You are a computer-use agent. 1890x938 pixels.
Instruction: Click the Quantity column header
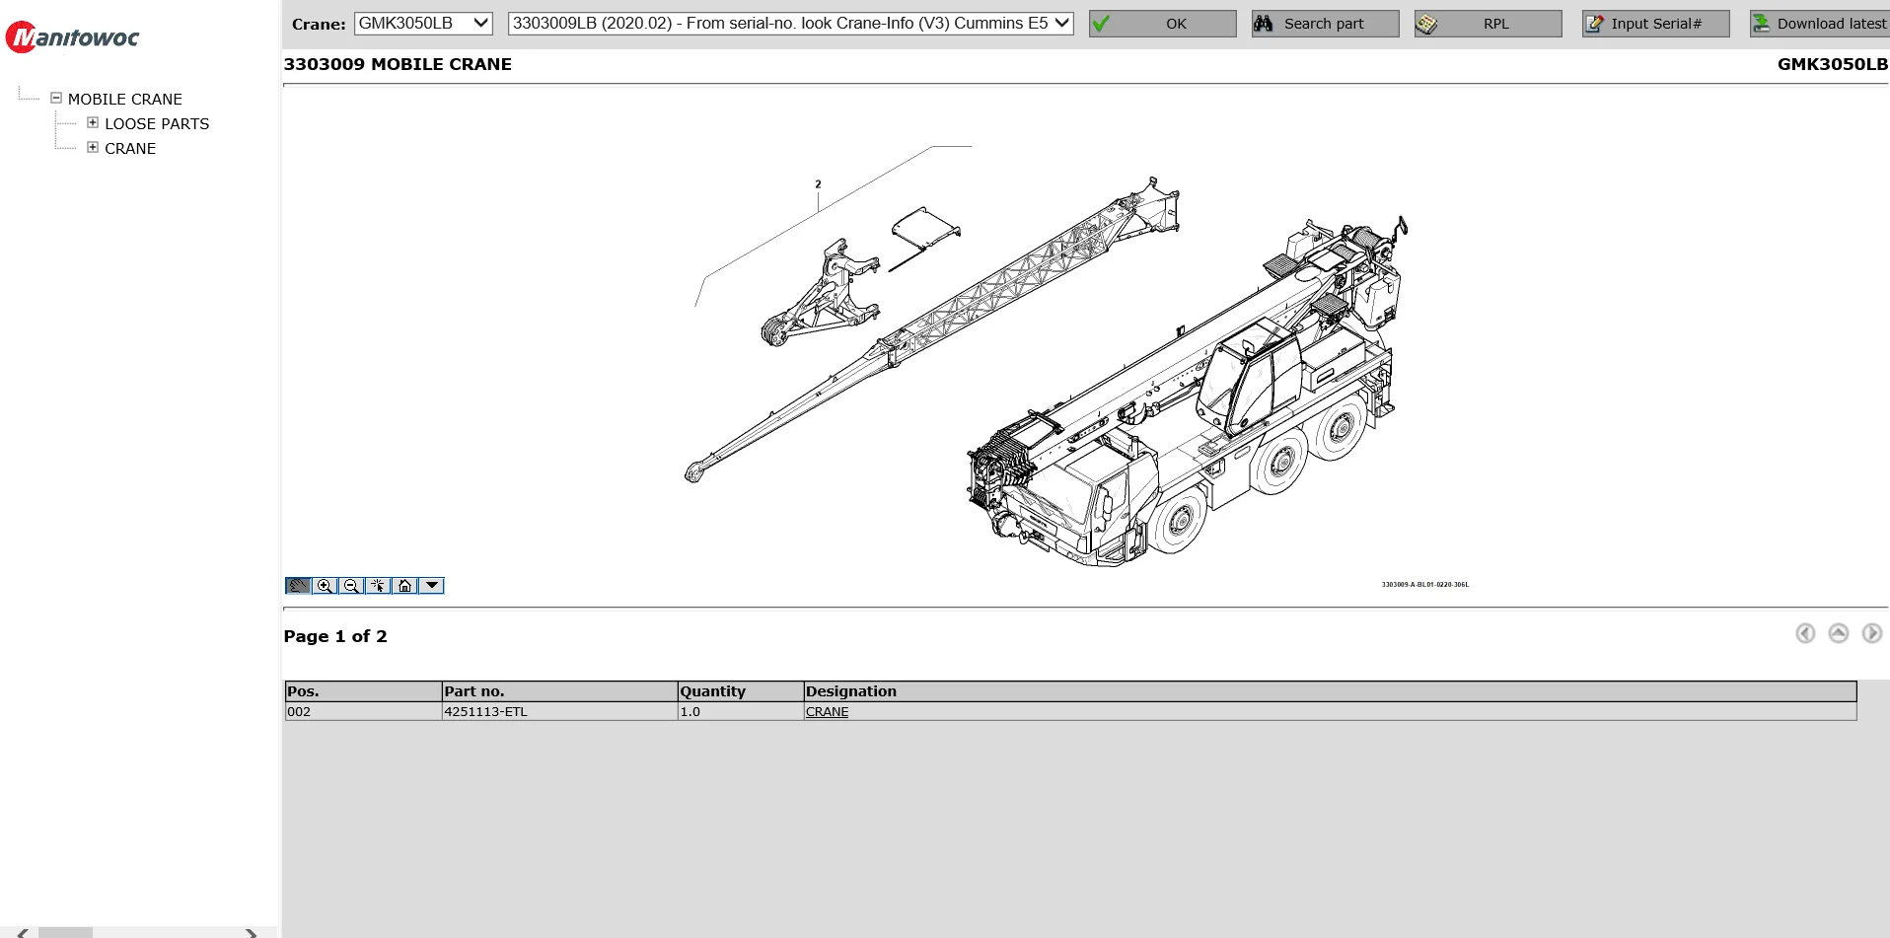pos(740,691)
